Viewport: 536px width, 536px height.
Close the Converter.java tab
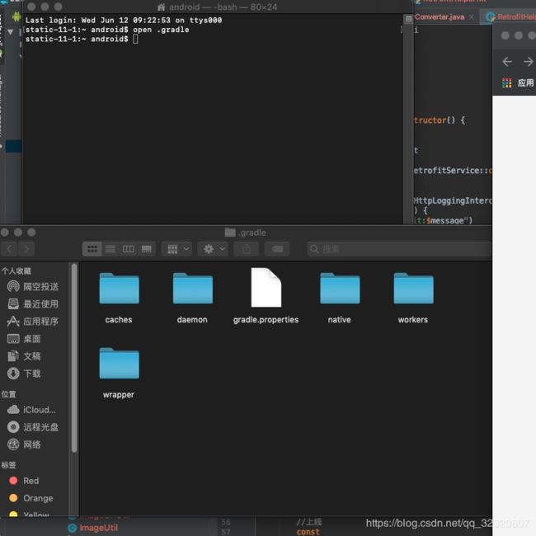[x=472, y=17]
